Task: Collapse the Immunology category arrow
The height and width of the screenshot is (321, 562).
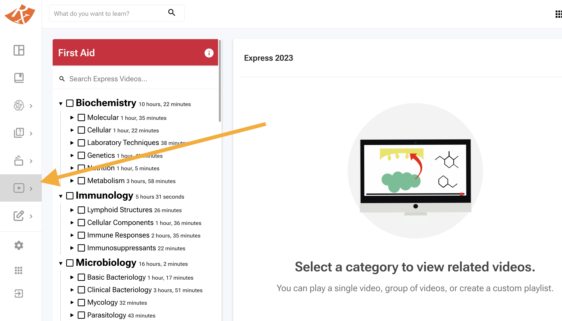Action: coord(61,196)
